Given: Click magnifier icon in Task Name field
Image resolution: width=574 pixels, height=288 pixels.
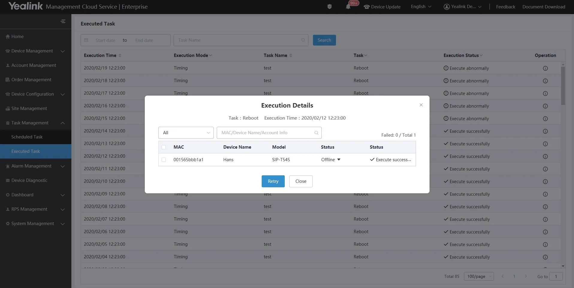Looking at the screenshot, I should [x=303, y=40].
